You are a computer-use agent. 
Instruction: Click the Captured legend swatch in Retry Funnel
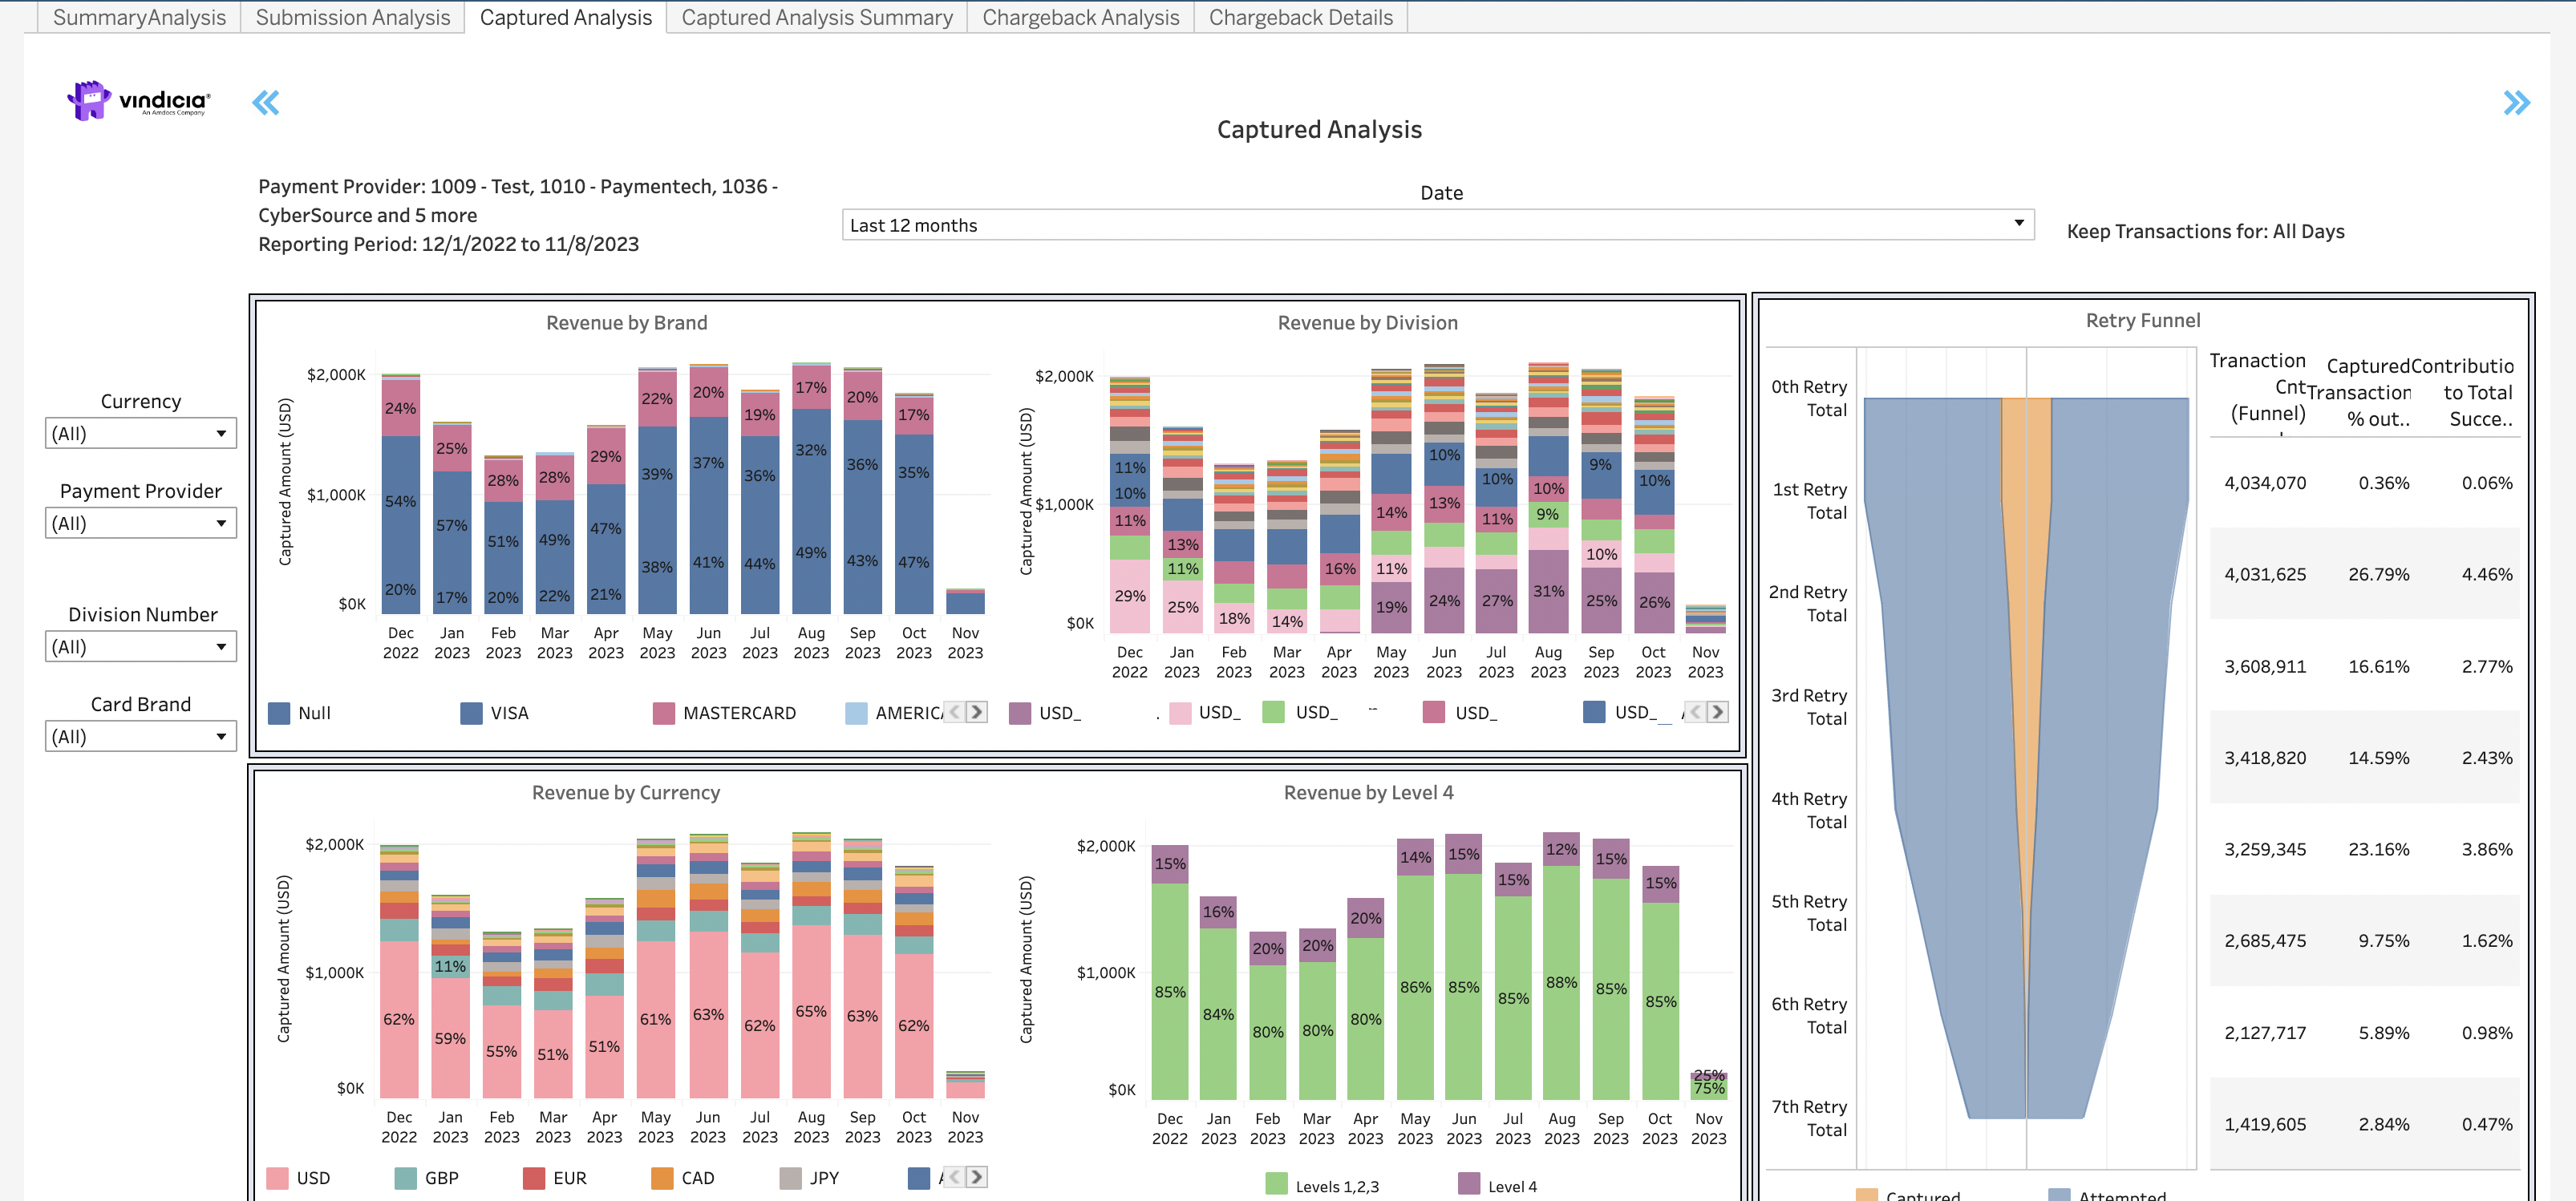pyautogui.click(x=1866, y=1194)
